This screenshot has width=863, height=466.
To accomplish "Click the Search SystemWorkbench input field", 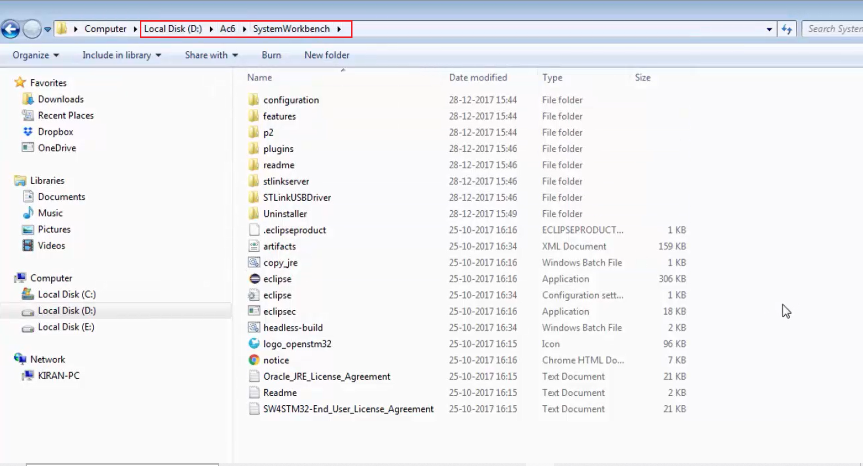I will tap(833, 29).
